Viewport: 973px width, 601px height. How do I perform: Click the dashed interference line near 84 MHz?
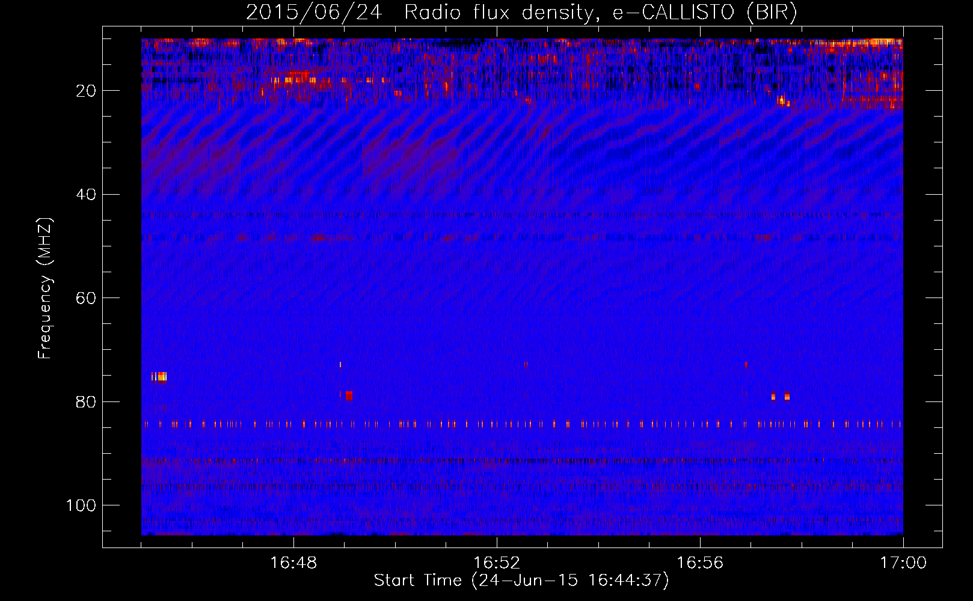522,424
